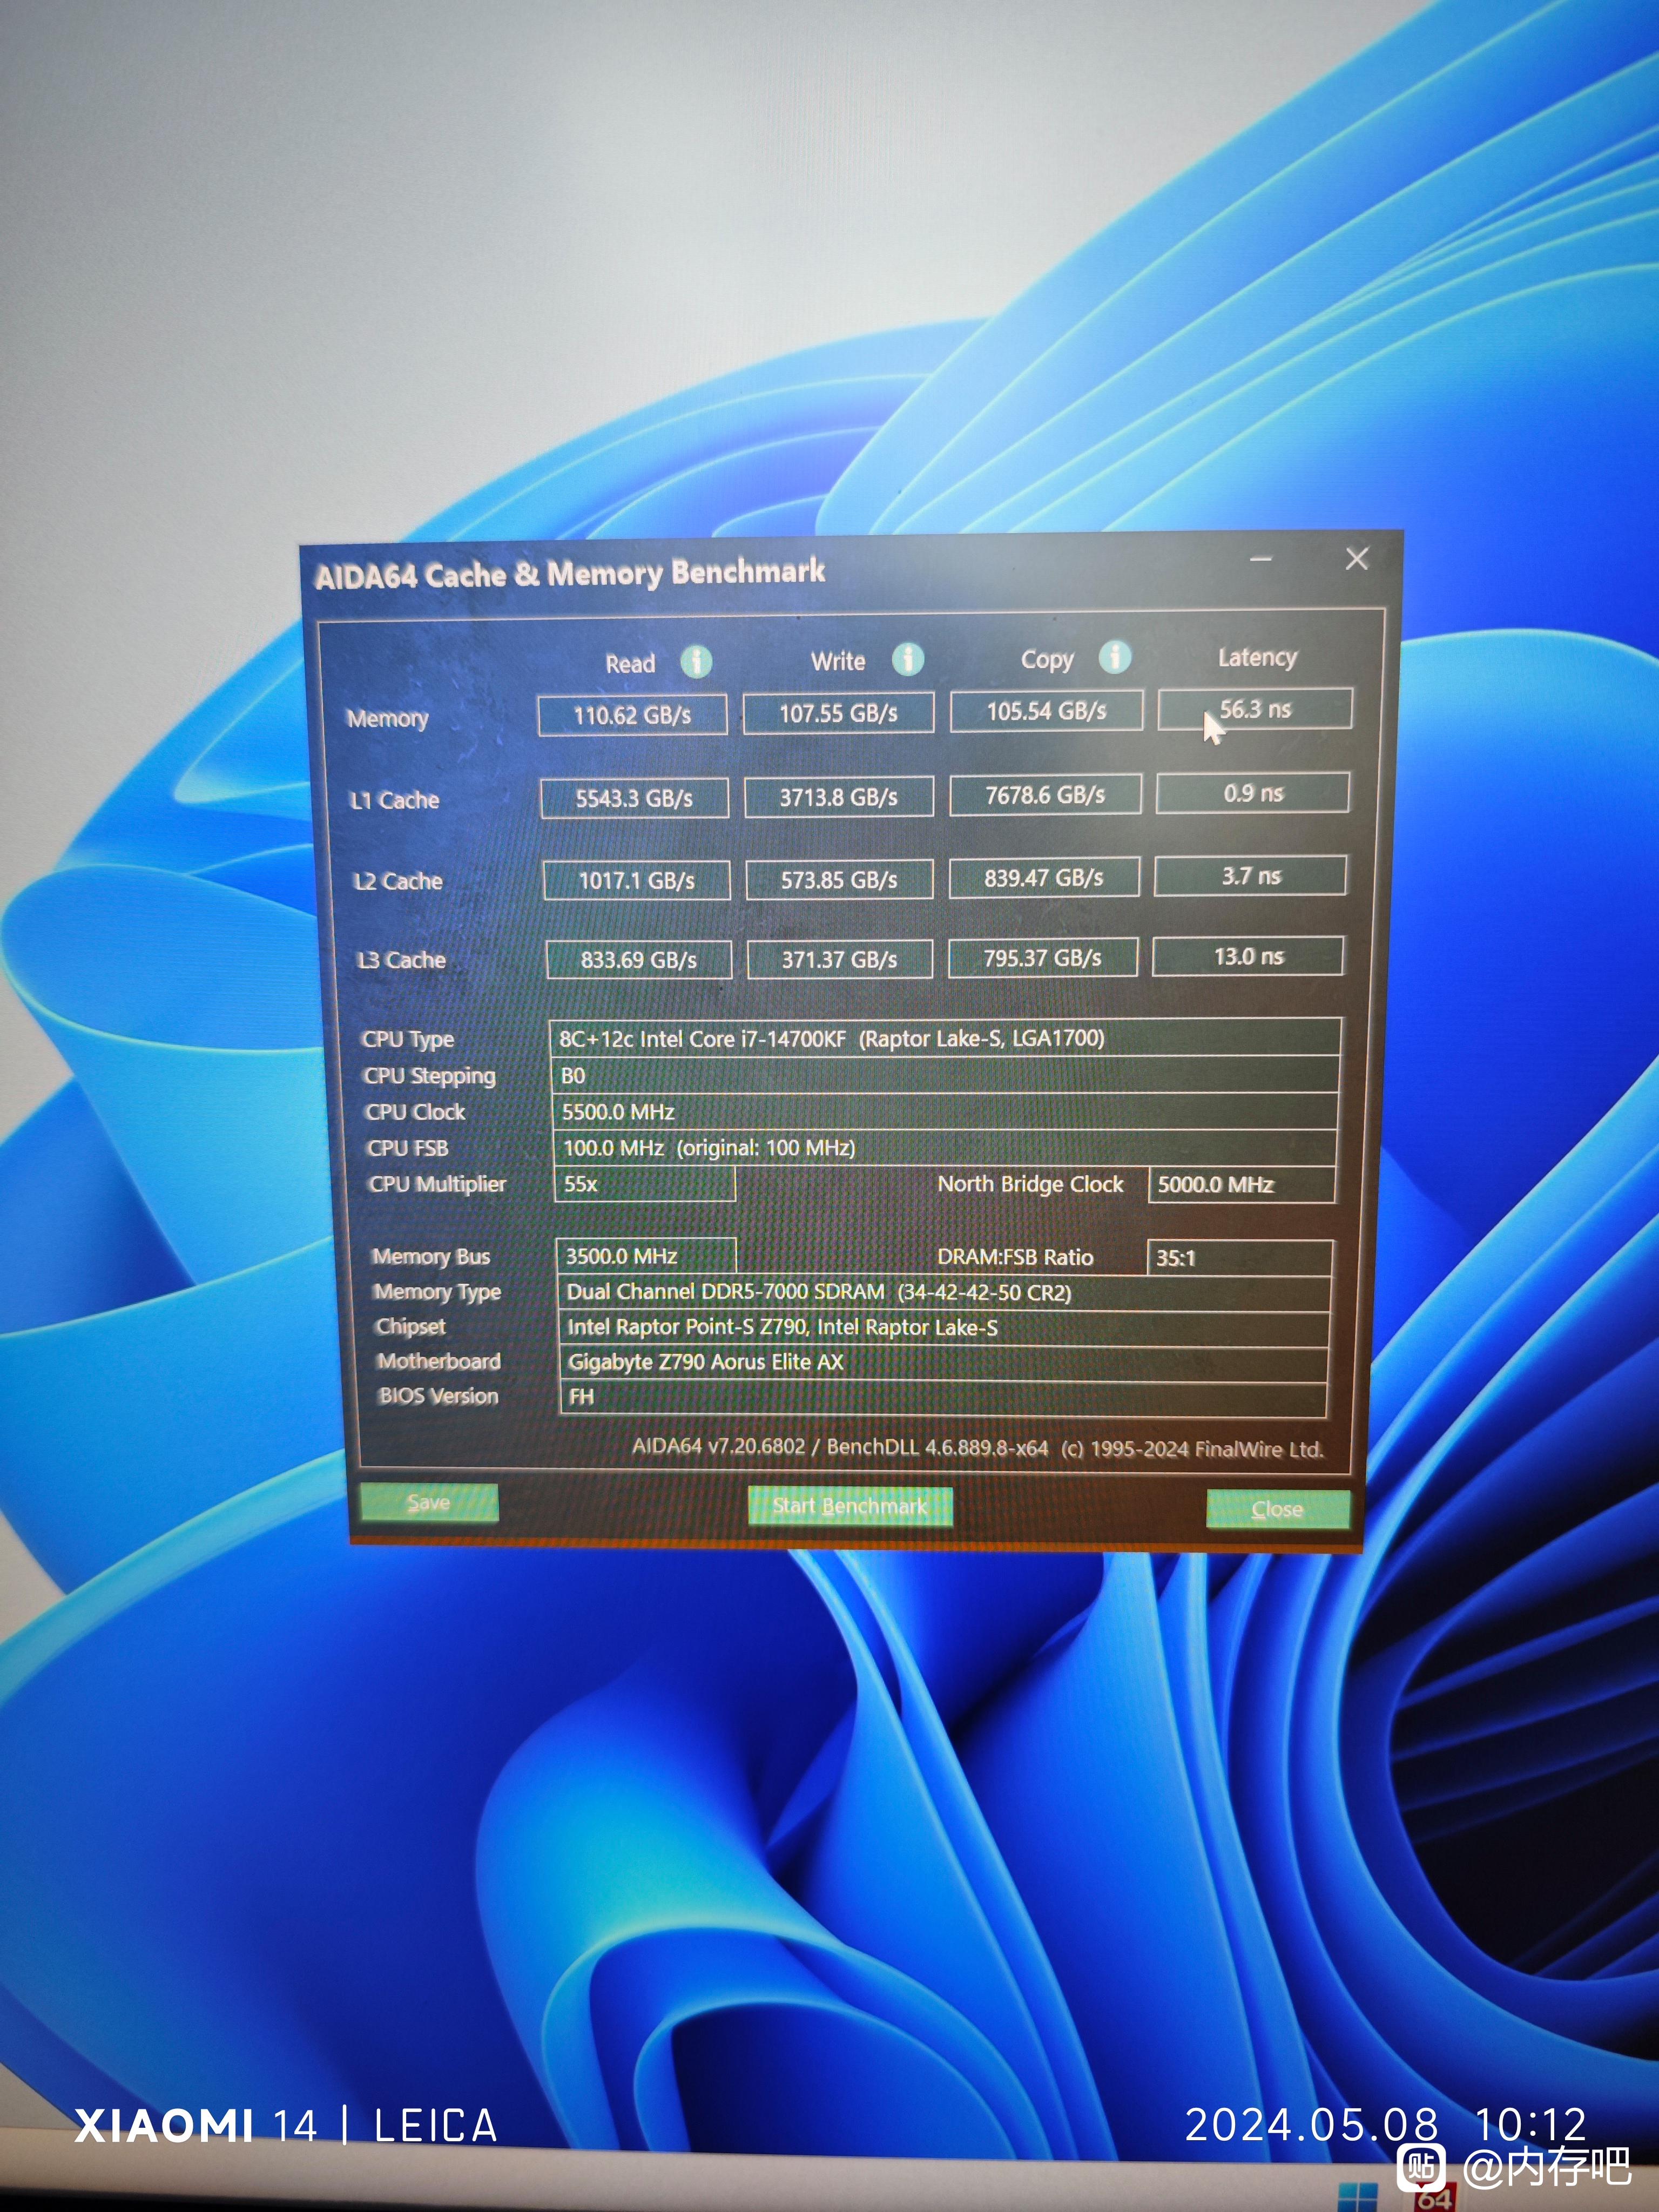The image size is (1659, 2212).
Task: Click the Read info icon
Action: (x=696, y=661)
